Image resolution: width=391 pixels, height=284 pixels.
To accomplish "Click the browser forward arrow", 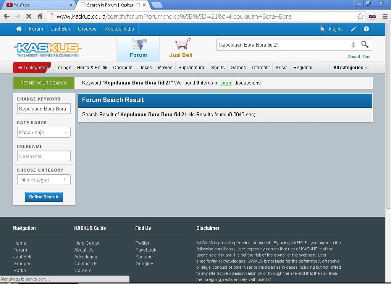I will coord(18,16).
